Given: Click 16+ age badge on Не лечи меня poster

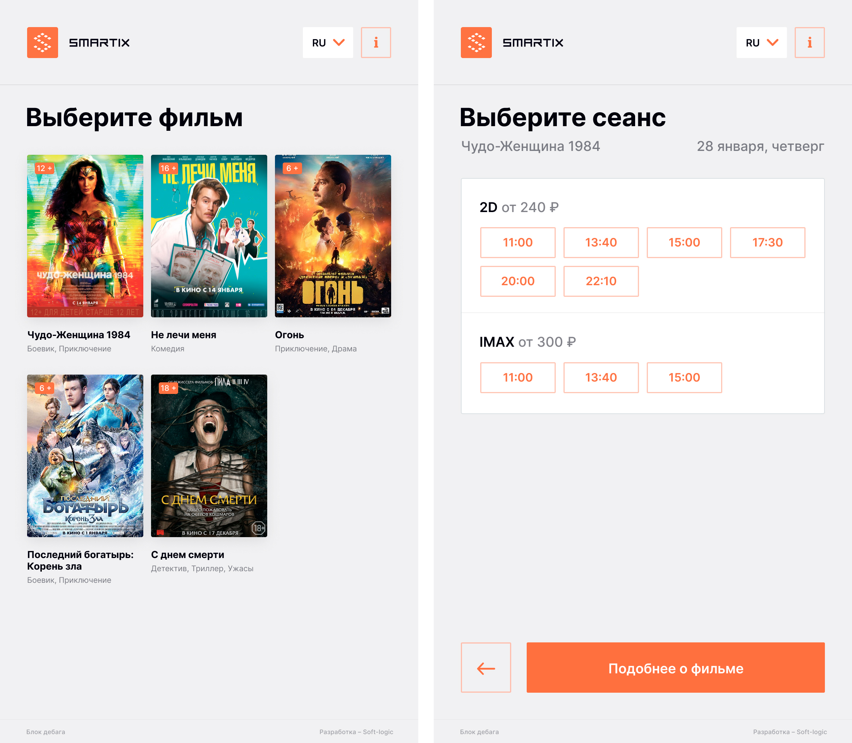Looking at the screenshot, I should coord(168,168).
